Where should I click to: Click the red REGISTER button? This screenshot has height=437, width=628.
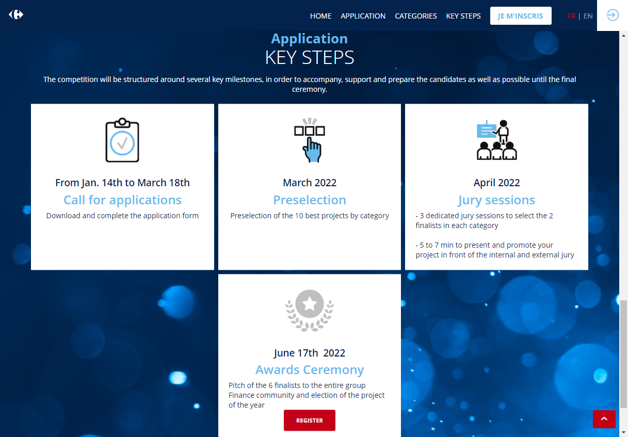click(x=310, y=420)
